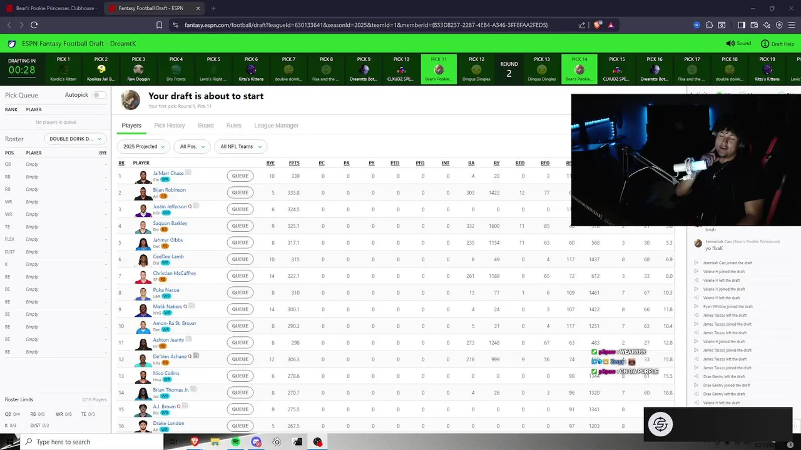
Task: Click Pick 2 Kooikes Jail team logo
Action: click(x=101, y=69)
